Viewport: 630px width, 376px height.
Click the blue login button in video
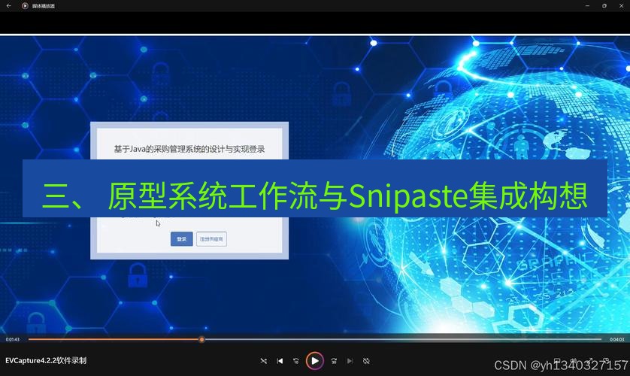click(182, 239)
